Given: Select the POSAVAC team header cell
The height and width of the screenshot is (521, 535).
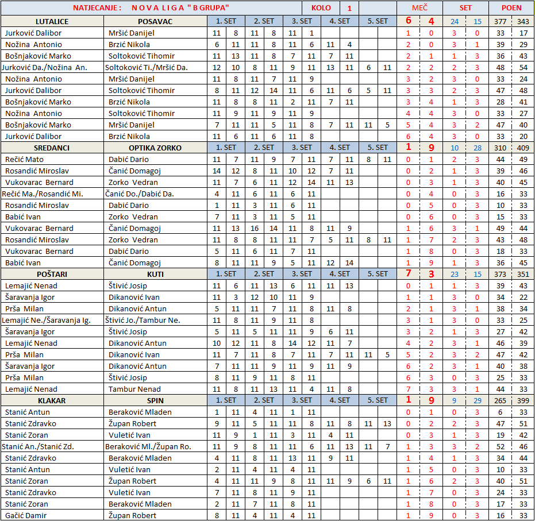Looking at the screenshot, I should point(155,21).
